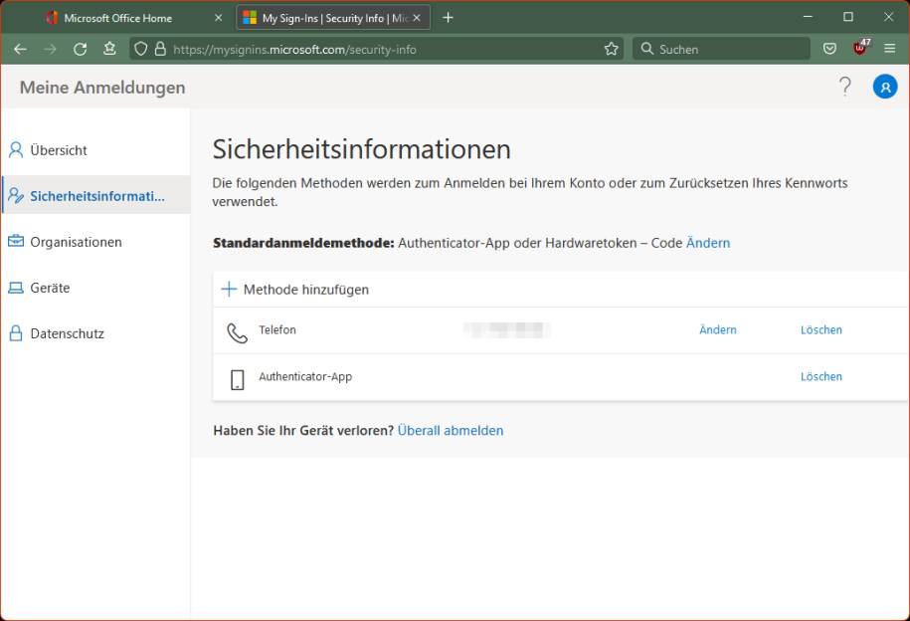Click the browser back arrow
The image size is (910, 621).
pos(20,49)
